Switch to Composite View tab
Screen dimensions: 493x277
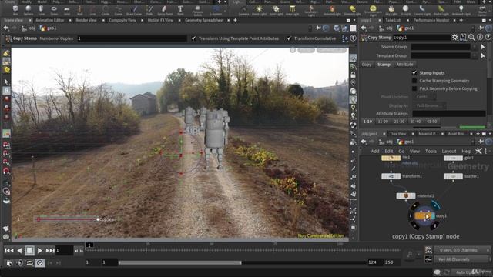click(x=122, y=20)
